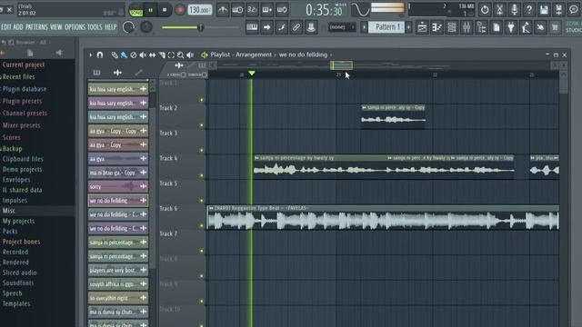Pause playback with the pause button

(150, 10)
